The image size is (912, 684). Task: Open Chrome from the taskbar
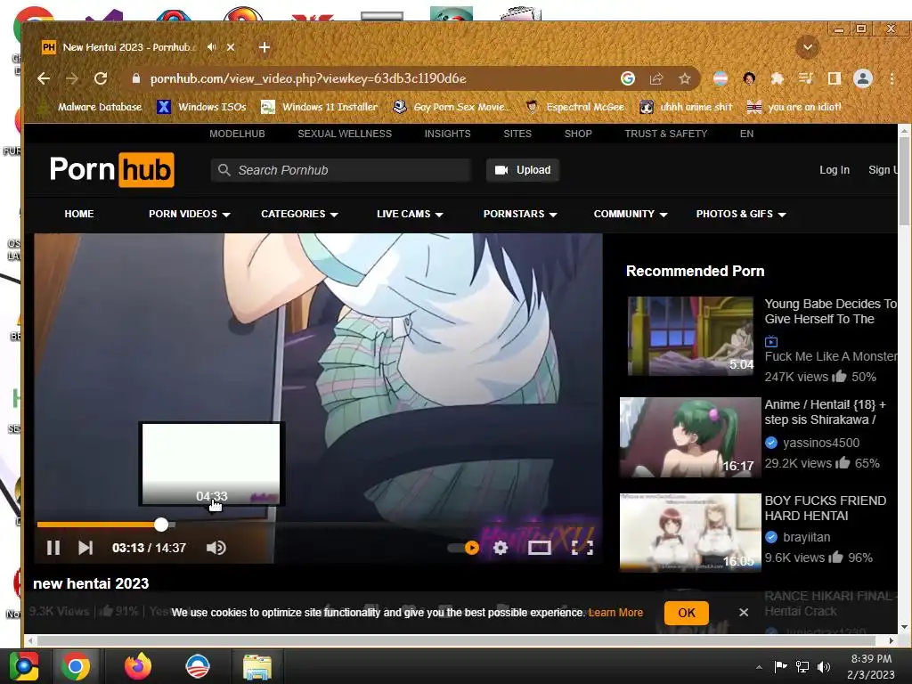click(75, 666)
